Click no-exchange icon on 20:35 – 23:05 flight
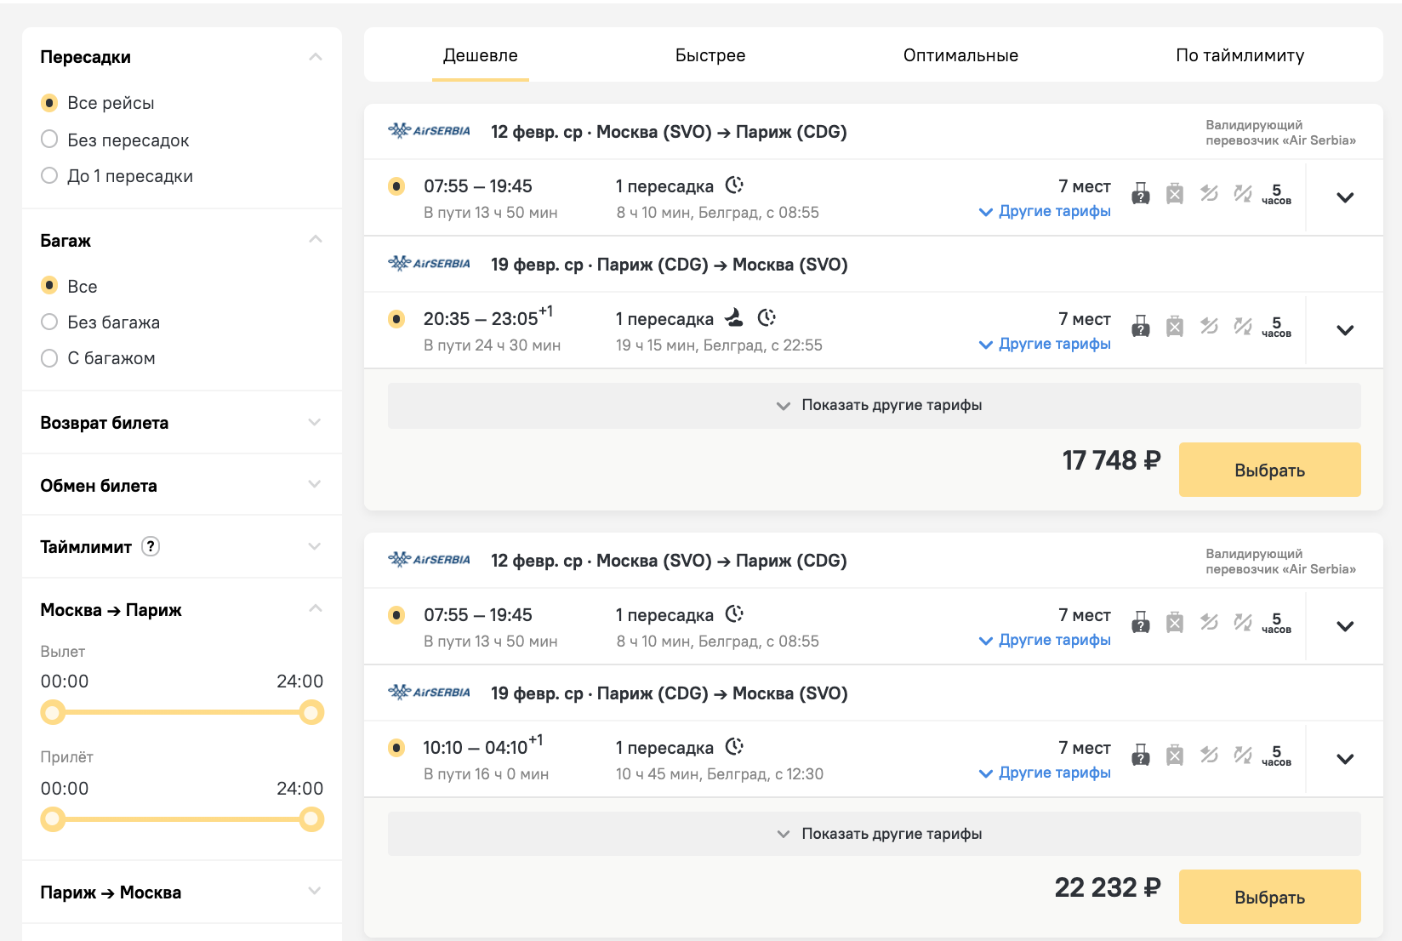Image resolution: width=1402 pixels, height=941 pixels. point(1243,326)
